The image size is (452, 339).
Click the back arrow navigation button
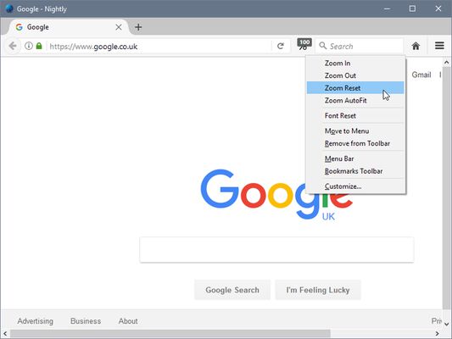click(x=13, y=46)
